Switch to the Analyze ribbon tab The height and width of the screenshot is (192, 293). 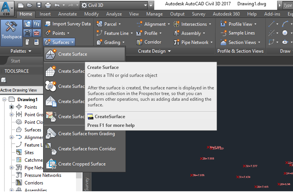coord(114,14)
